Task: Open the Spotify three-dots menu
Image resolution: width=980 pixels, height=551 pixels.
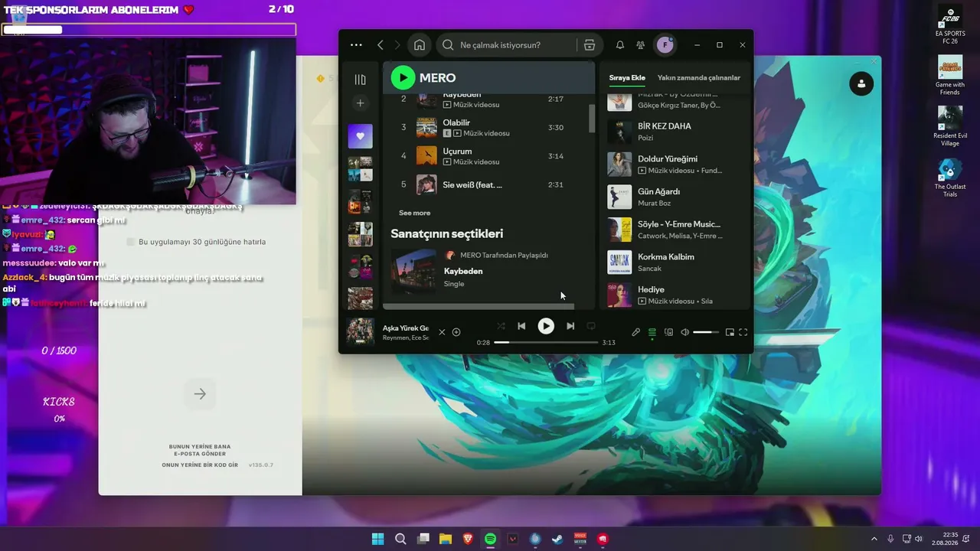Action: click(356, 45)
